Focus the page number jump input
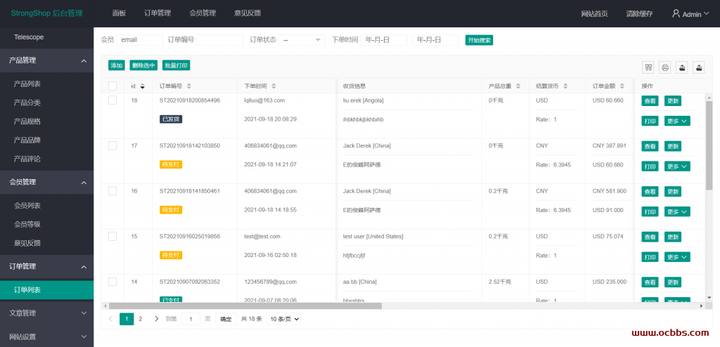Viewport: 720px width, 347px height. click(x=191, y=319)
